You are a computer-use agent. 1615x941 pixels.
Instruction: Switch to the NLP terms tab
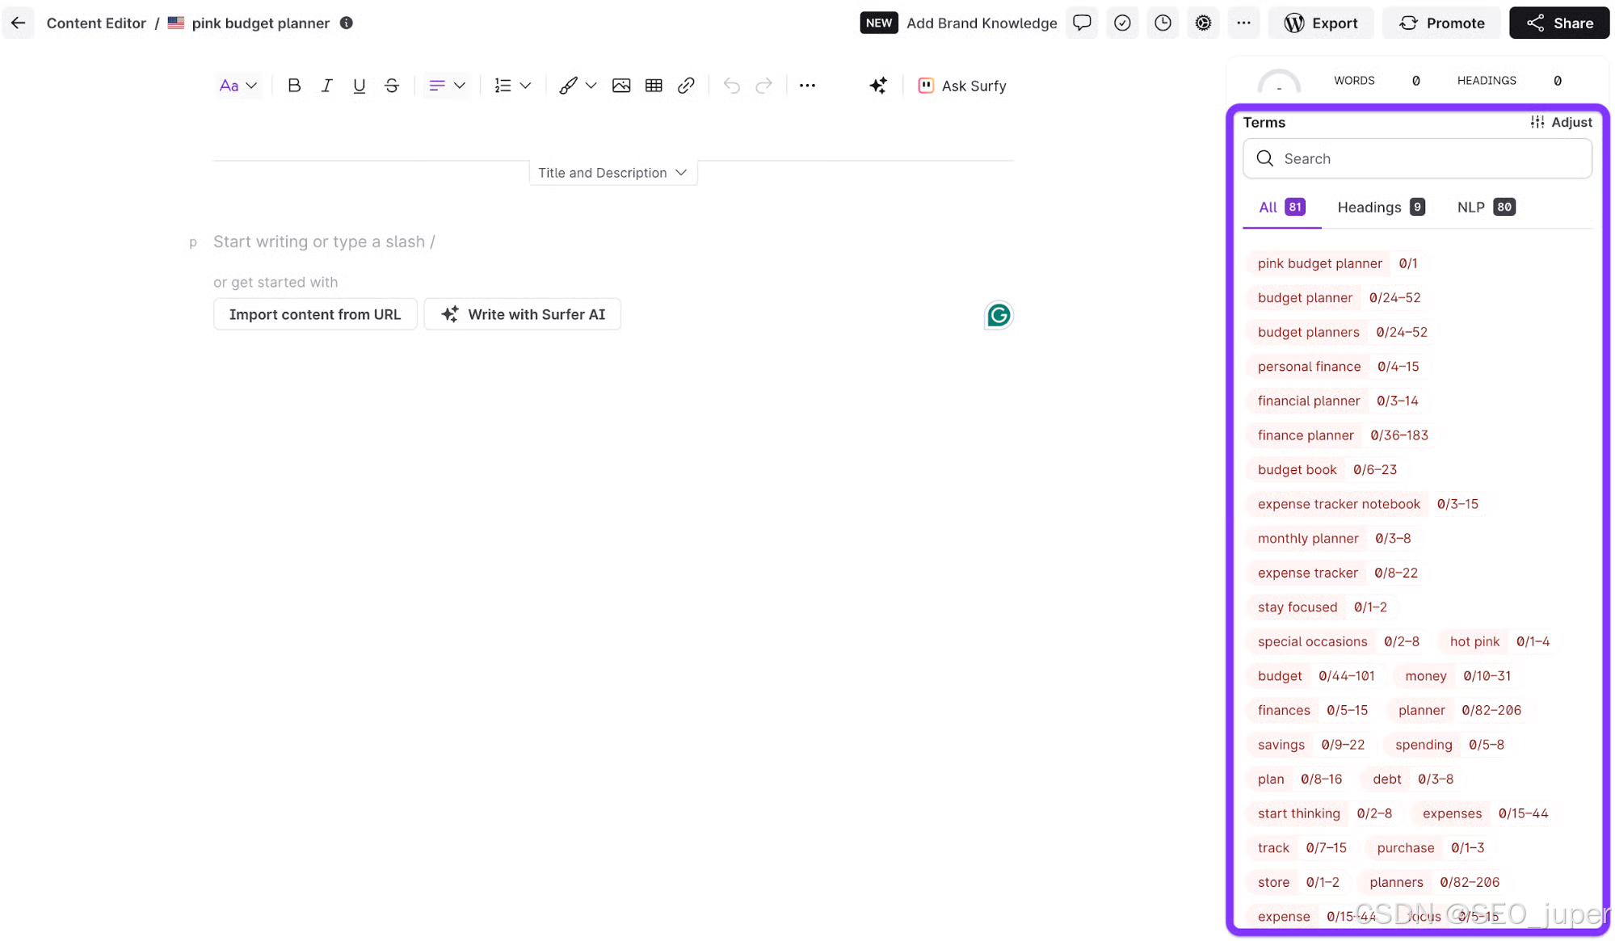tap(1485, 208)
